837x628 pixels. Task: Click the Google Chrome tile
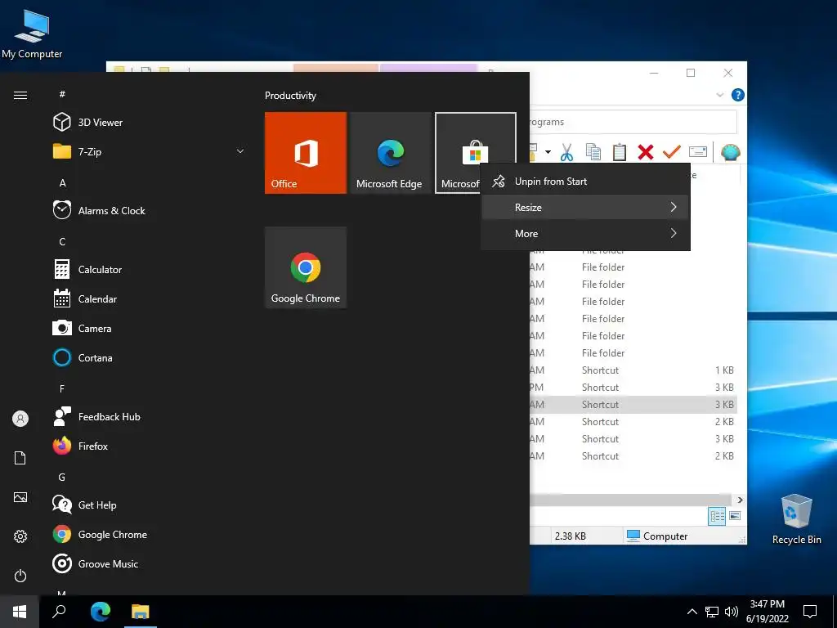[306, 267]
